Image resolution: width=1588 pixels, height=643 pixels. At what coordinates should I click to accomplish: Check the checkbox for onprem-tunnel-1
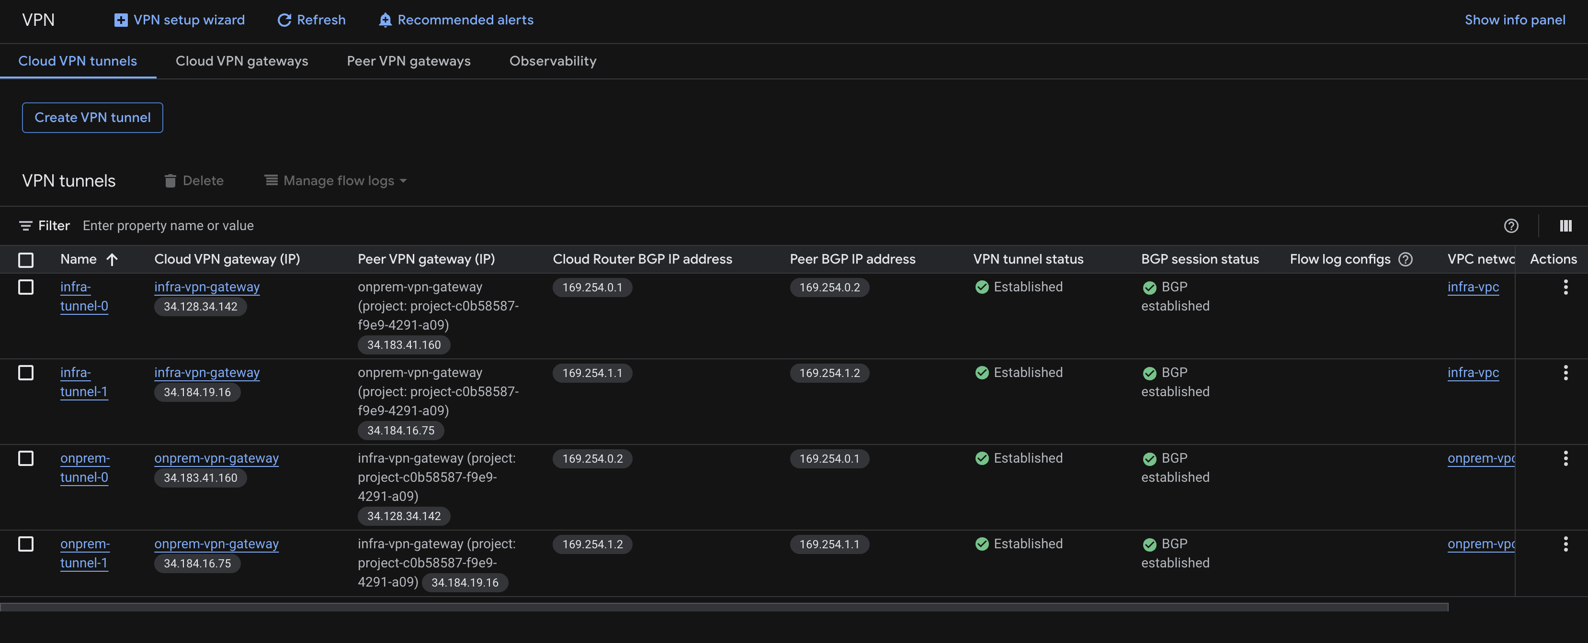pyautogui.click(x=25, y=544)
